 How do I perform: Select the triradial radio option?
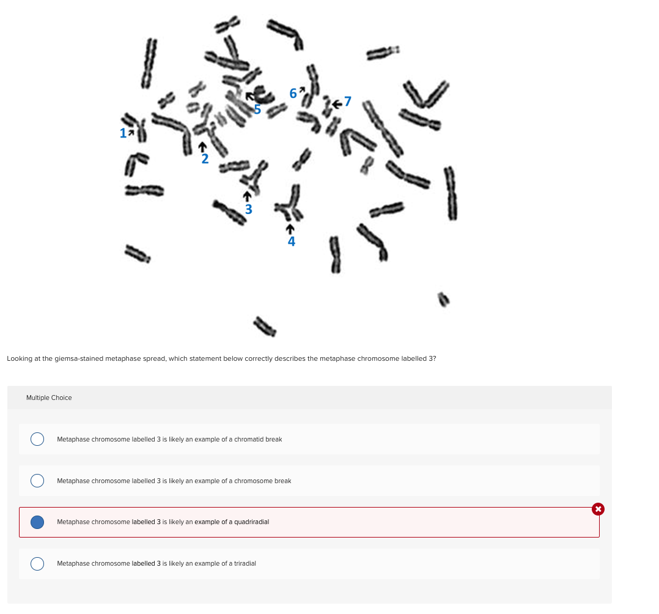point(37,564)
